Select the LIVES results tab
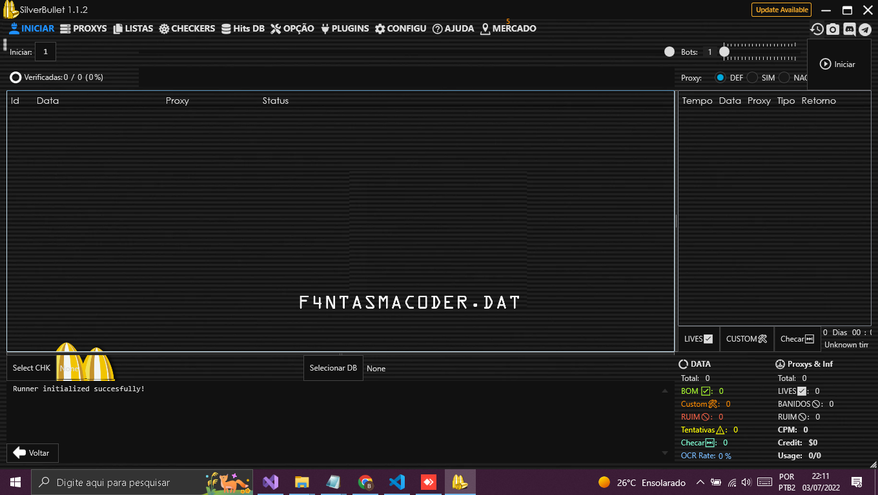Viewport: 878px width, 495px height. tap(698, 338)
